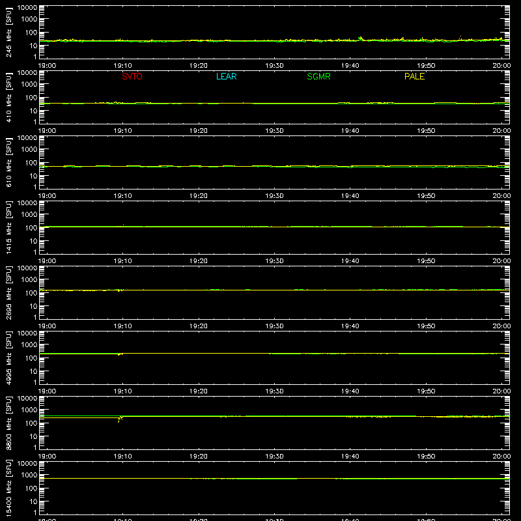Click the 1000 tick label on 2695 MHz plot

click(x=29, y=280)
